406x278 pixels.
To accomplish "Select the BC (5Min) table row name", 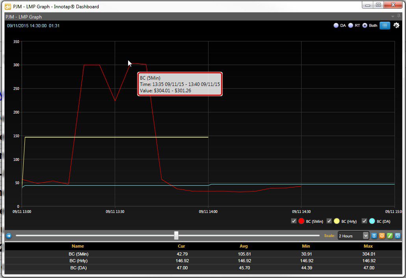I will click(78, 254).
